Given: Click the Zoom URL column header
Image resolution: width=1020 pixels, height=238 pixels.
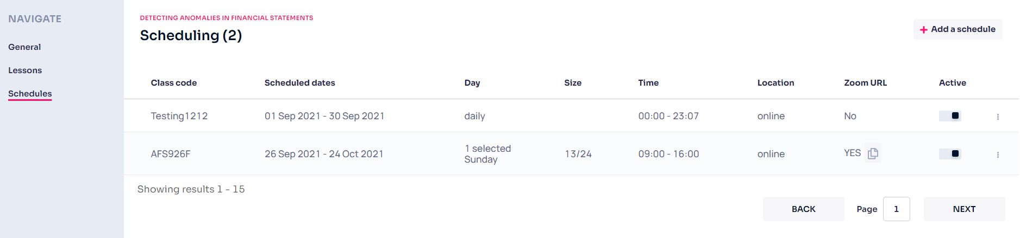Looking at the screenshot, I should coord(865,83).
